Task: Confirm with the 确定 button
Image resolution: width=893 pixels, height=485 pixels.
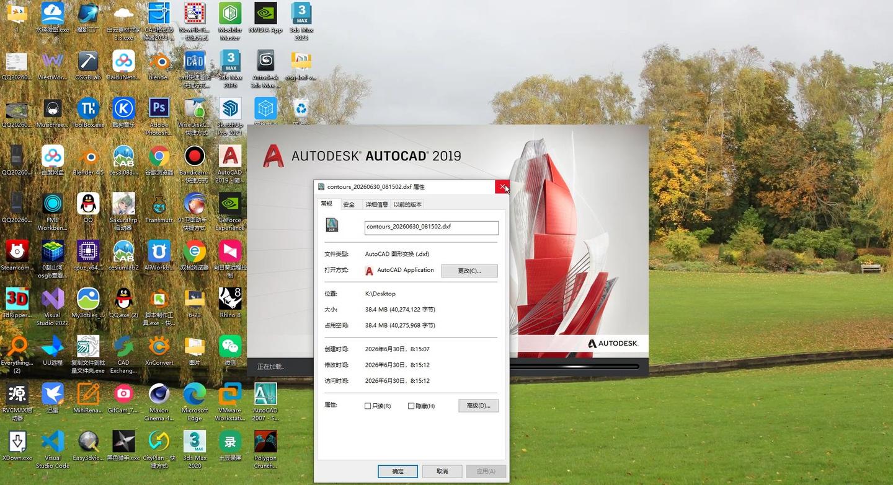Action: [x=398, y=471]
